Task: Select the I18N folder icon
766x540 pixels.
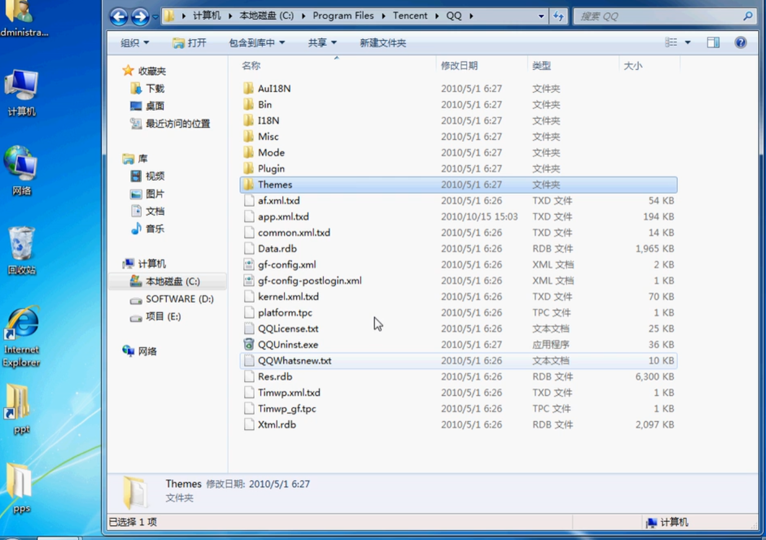Action: coord(249,120)
